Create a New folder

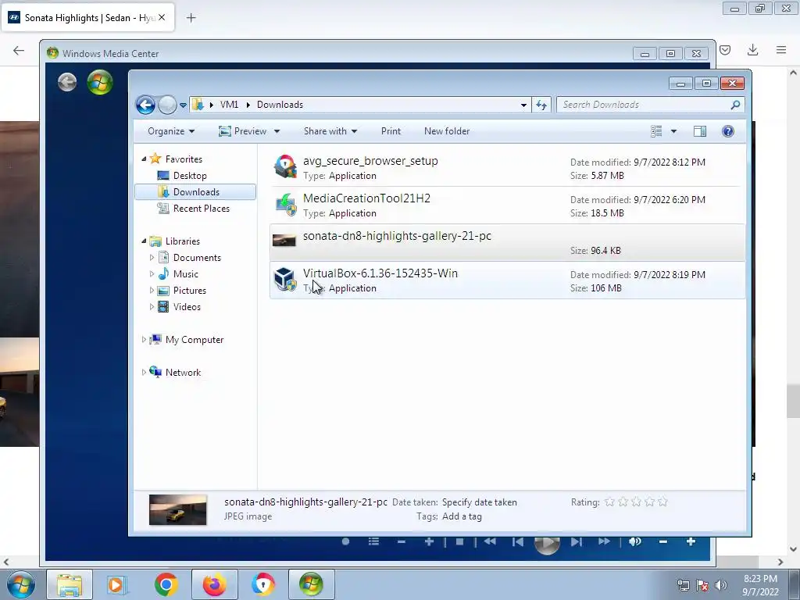(447, 131)
